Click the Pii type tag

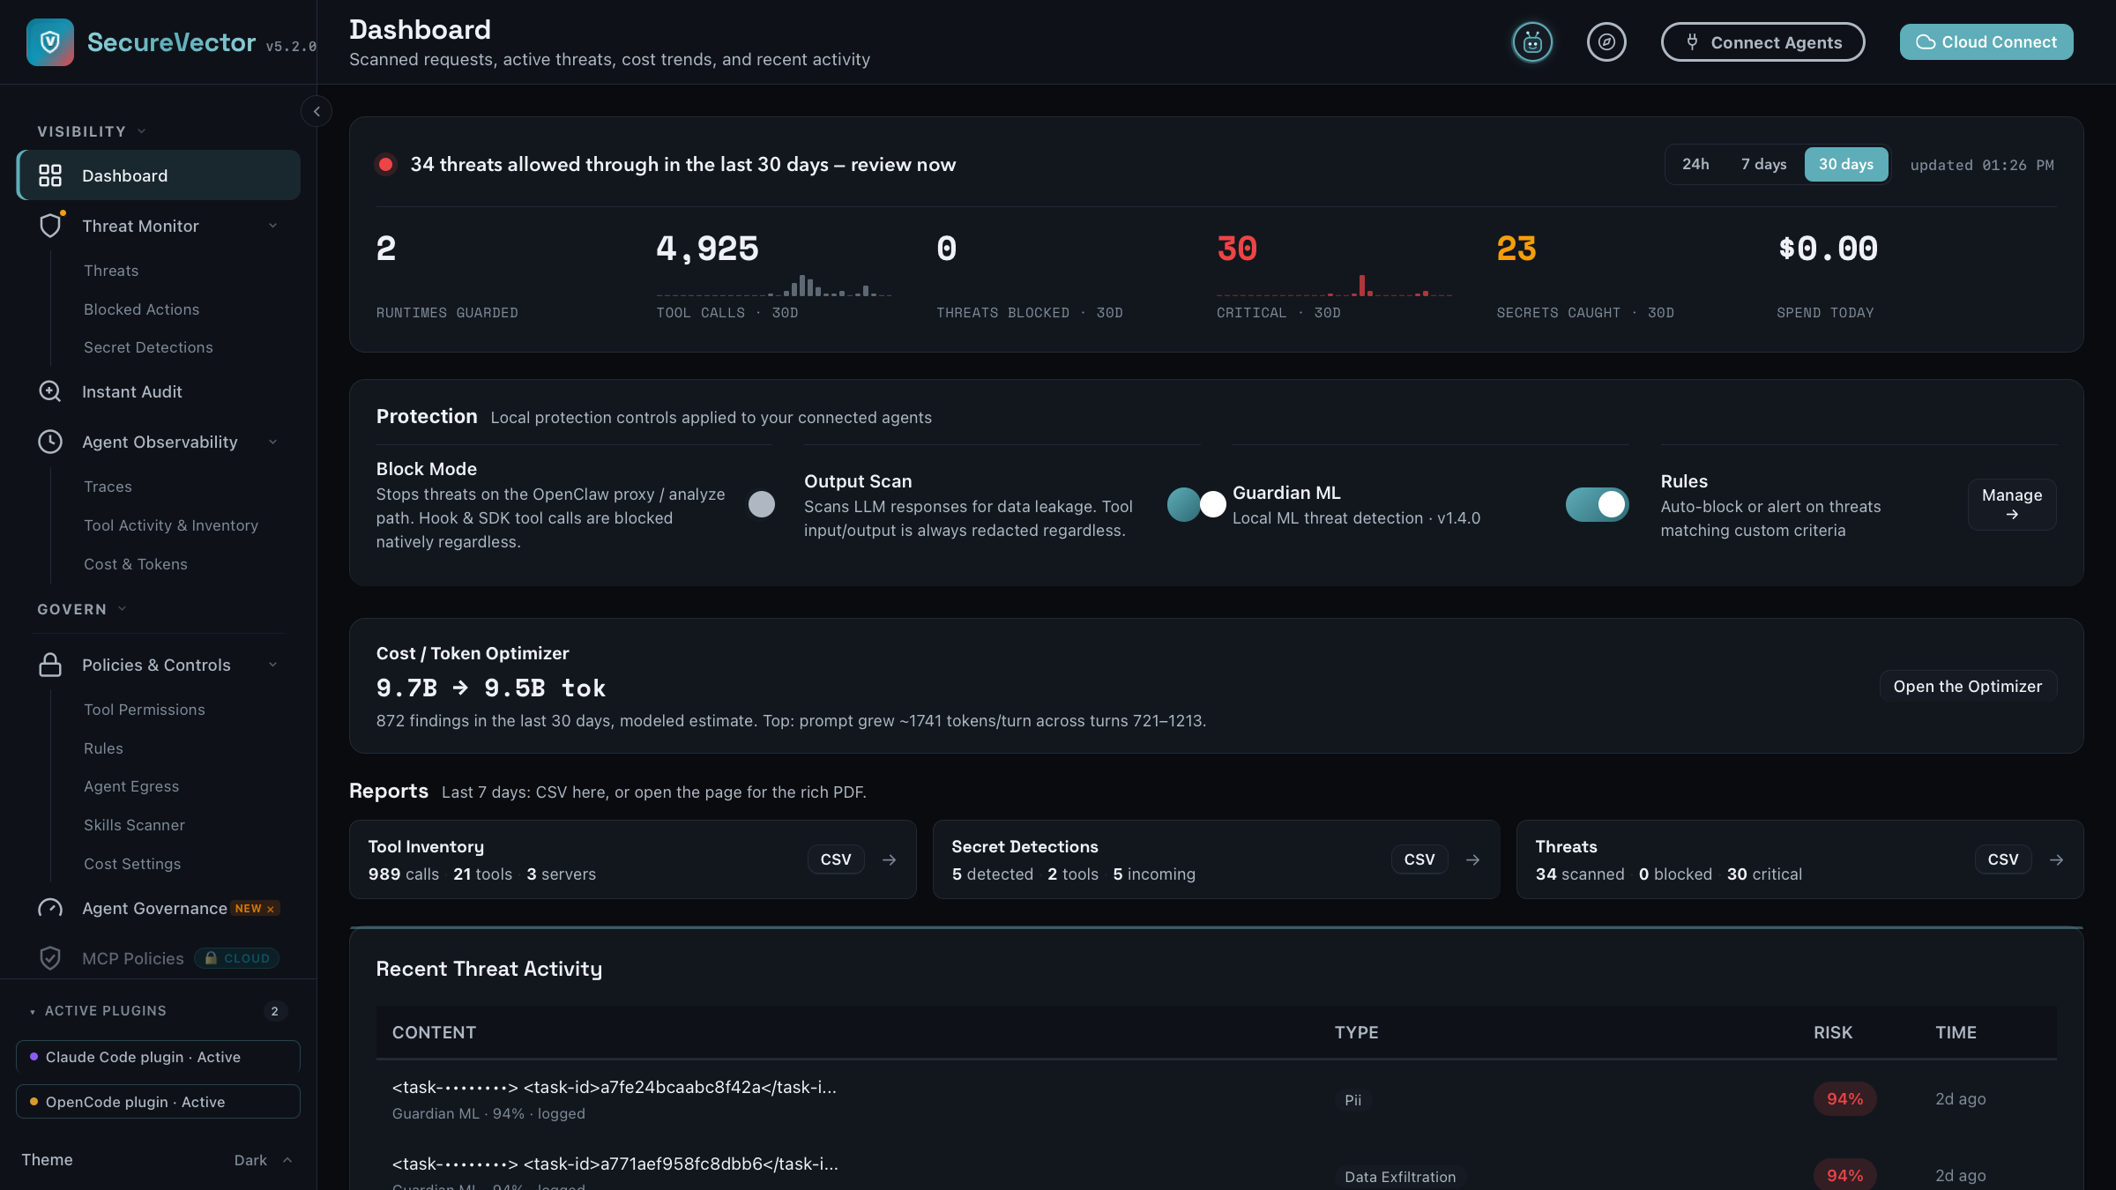1352,1100
